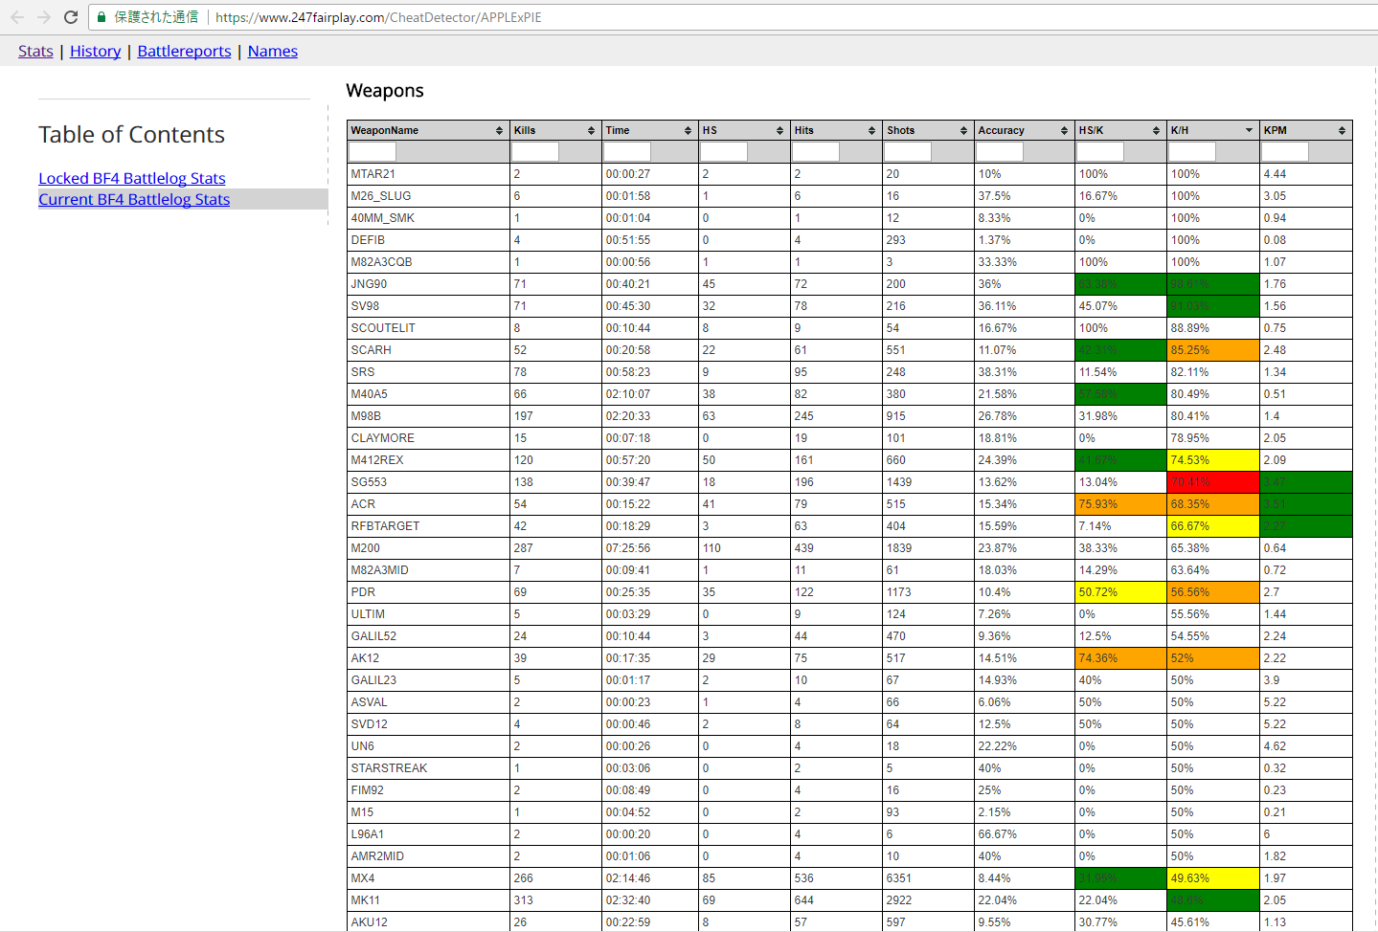Click the KPM filter input
Screen dimensions: 1378x932
[x=1285, y=151]
